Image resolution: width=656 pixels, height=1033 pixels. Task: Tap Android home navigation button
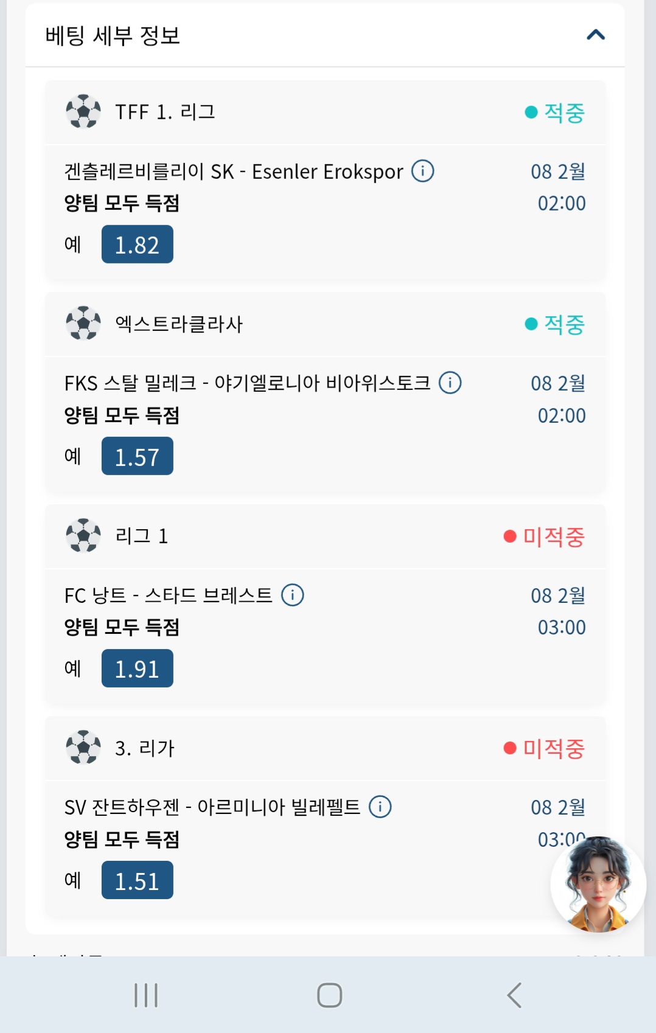(x=329, y=995)
